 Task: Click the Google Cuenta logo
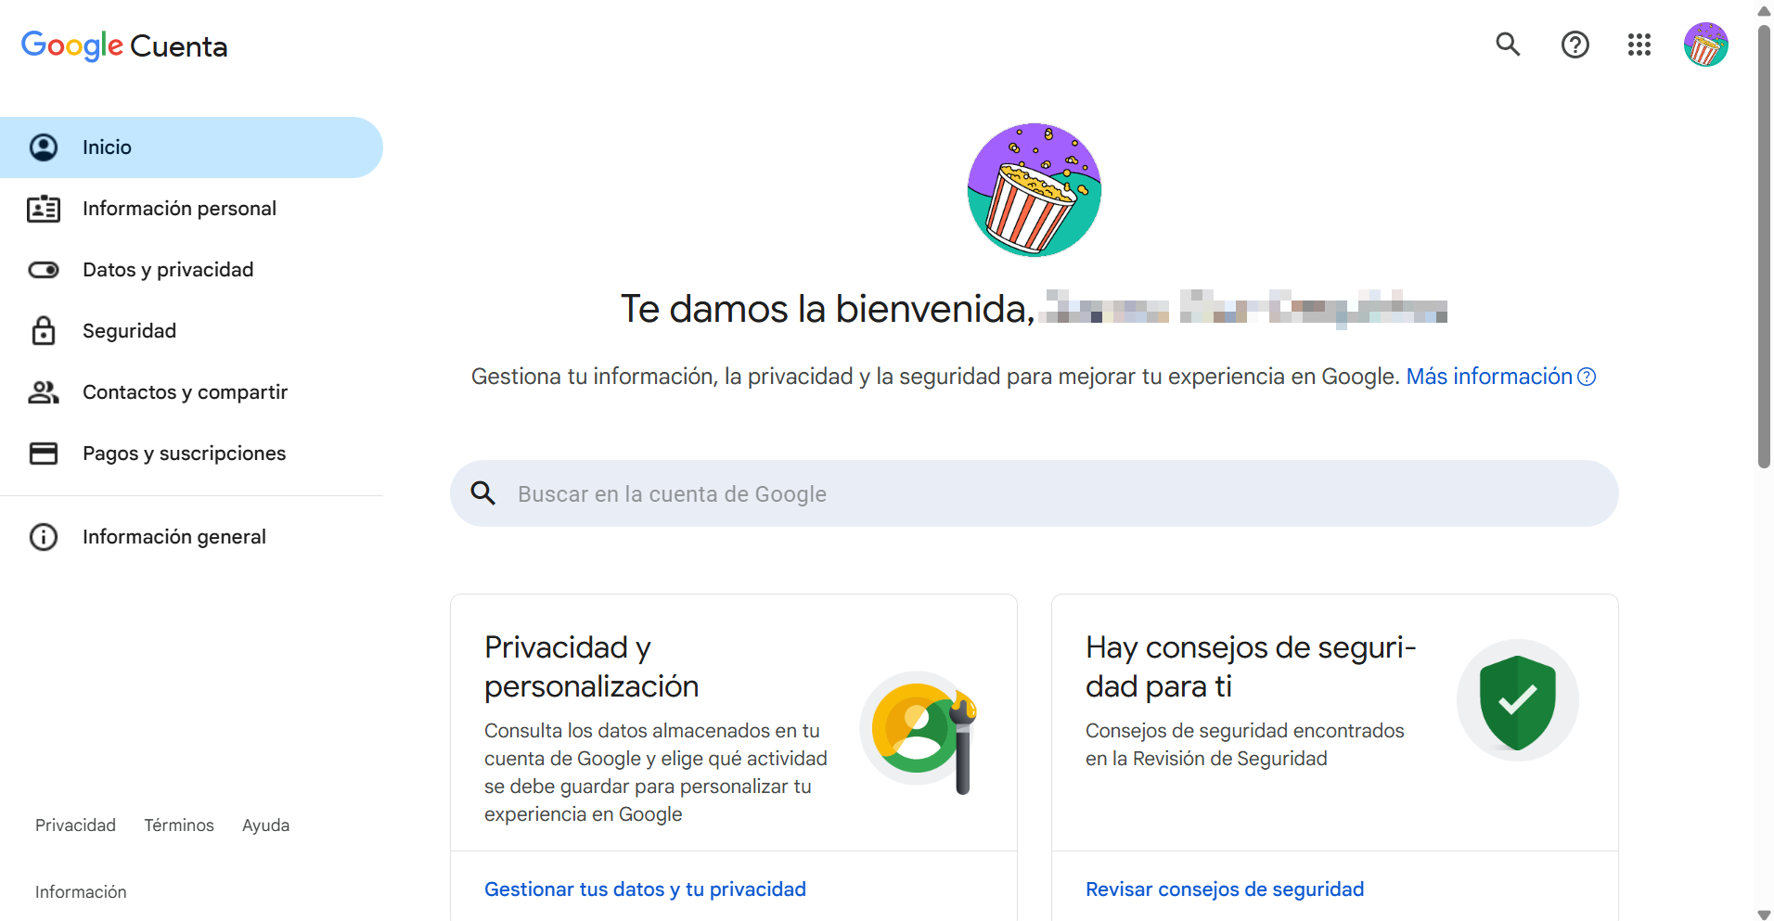[x=124, y=45]
